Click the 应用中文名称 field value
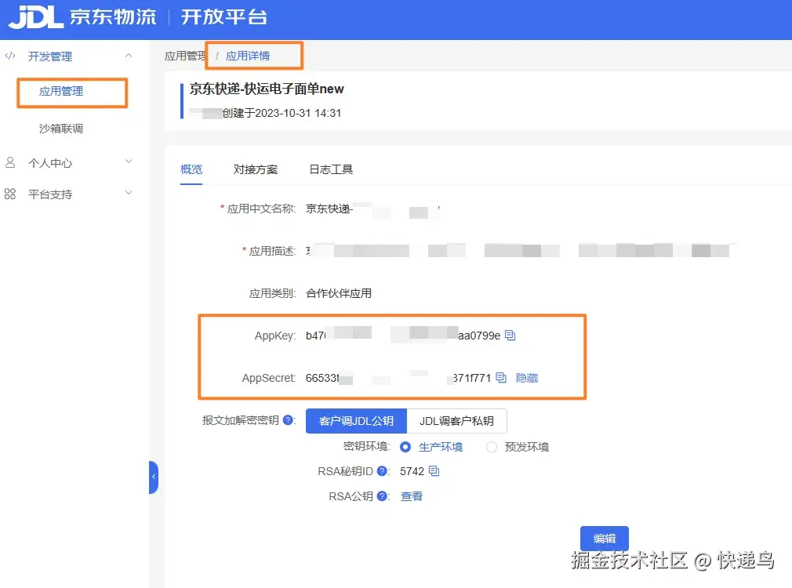 click(372, 209)
